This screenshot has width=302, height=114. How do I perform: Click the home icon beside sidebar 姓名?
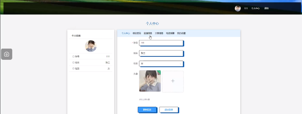[73, 63]
